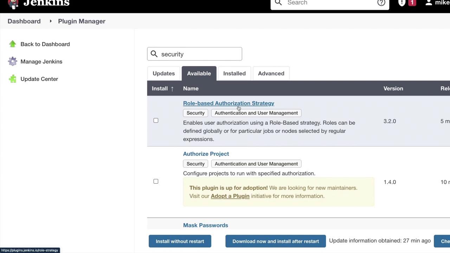Image resolution: width=450 pixels, height=253 pixels.
Task: Click Download now and install after restart
Action: pos(276,241)
